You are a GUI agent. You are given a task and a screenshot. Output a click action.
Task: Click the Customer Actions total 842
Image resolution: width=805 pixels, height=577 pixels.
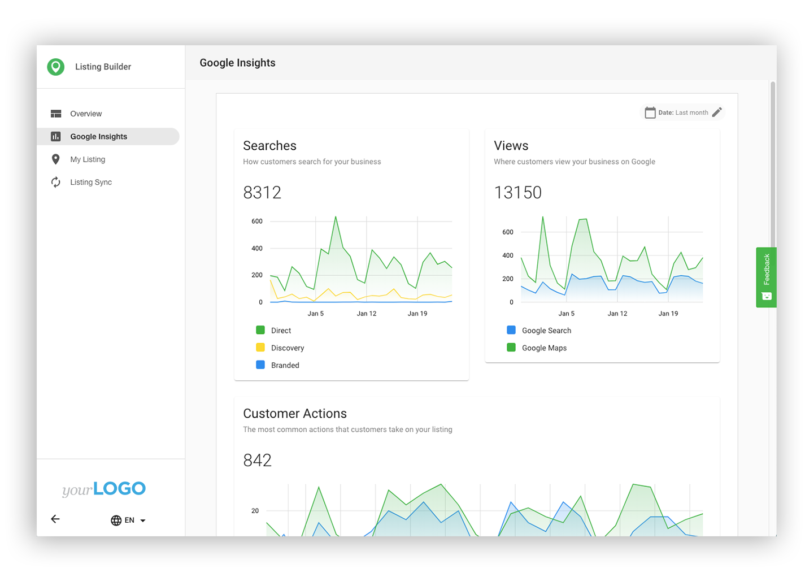tap(258, 461)
